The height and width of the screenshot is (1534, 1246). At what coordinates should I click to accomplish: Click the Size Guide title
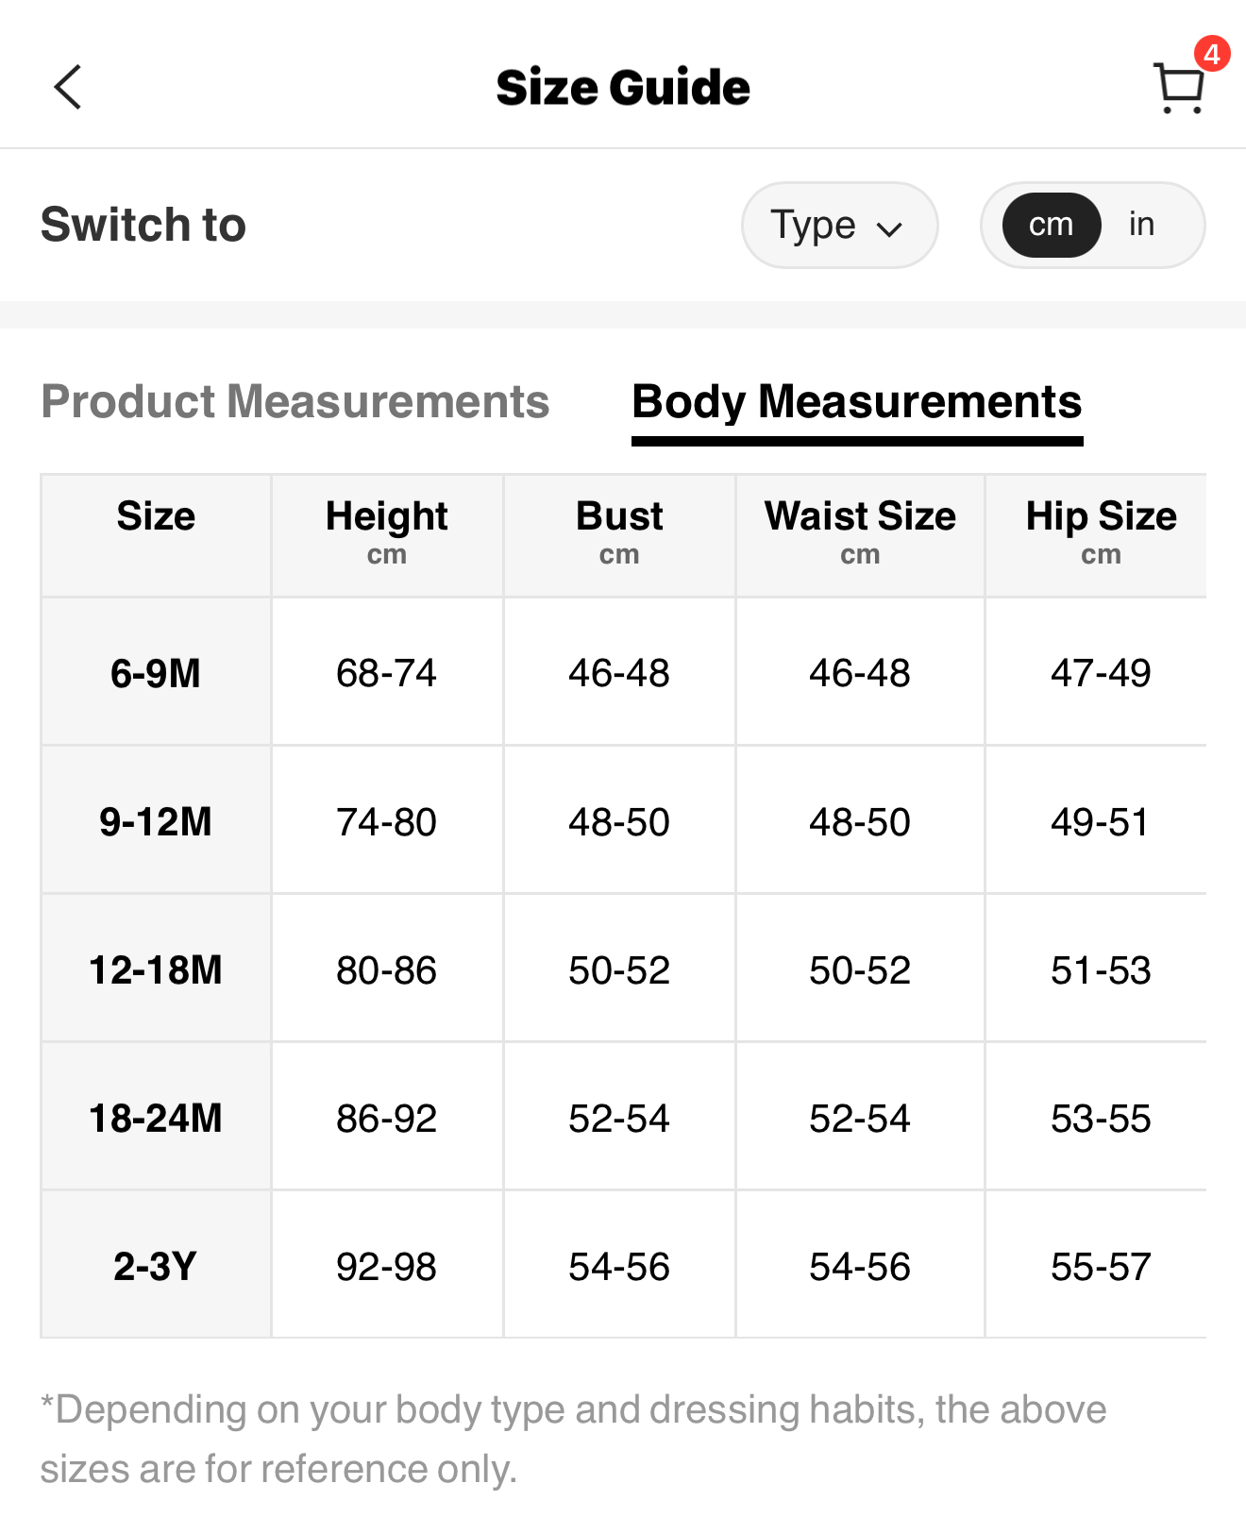[x=623, y=88]
